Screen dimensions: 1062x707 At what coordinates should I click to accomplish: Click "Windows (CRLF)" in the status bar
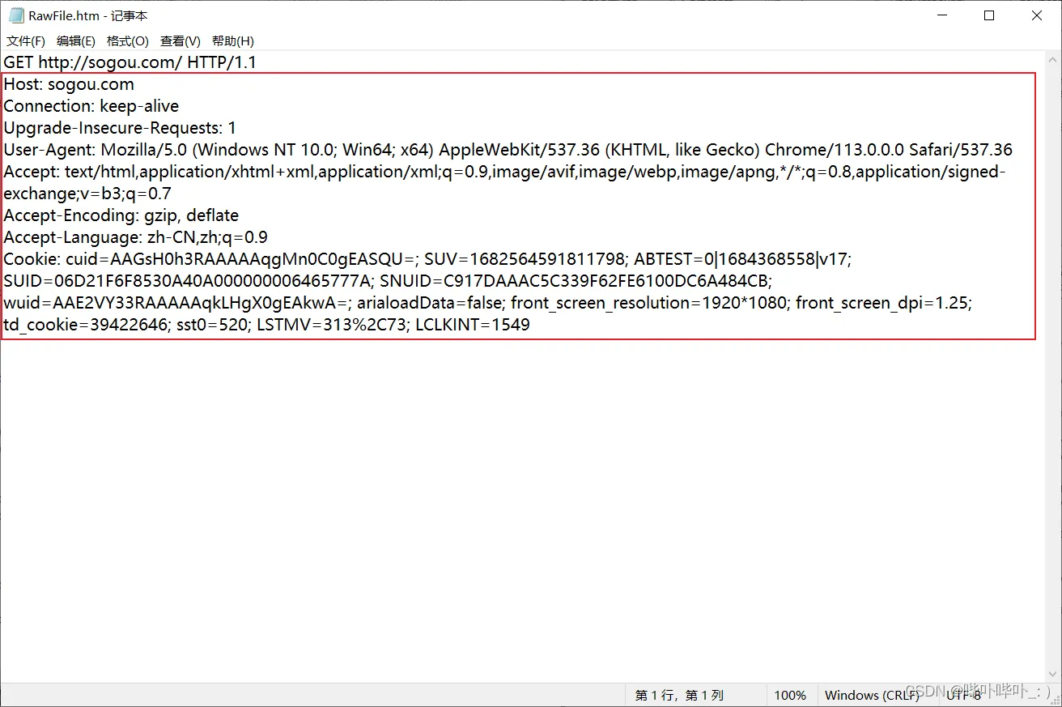point(872,695)
